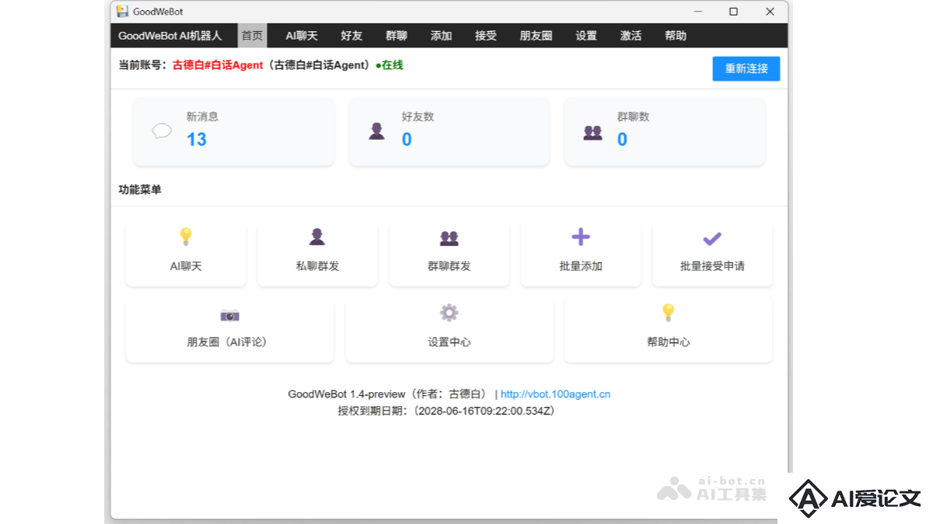Open the 朋友圈 menu tab

536,36
